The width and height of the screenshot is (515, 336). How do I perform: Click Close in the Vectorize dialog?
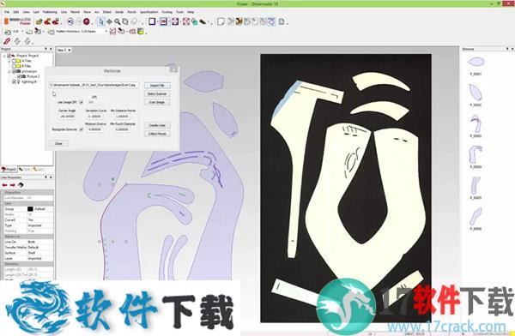coord(58,144)
